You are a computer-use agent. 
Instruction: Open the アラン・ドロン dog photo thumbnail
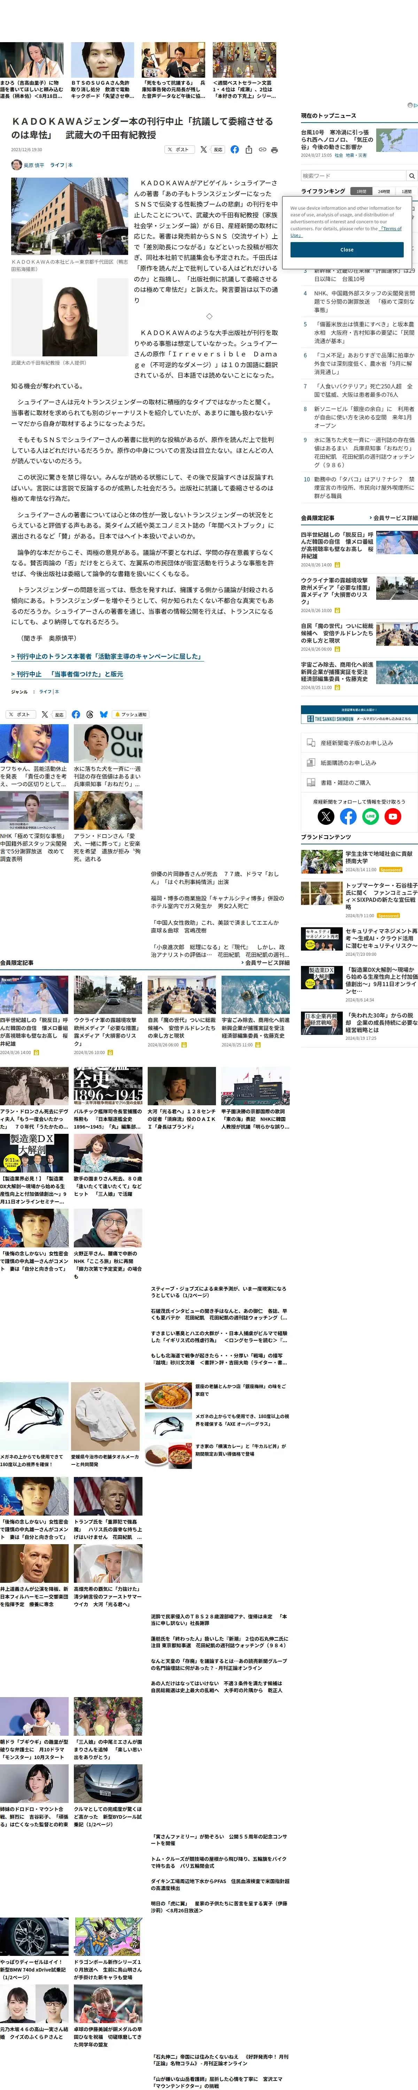(x=108, y=811)
